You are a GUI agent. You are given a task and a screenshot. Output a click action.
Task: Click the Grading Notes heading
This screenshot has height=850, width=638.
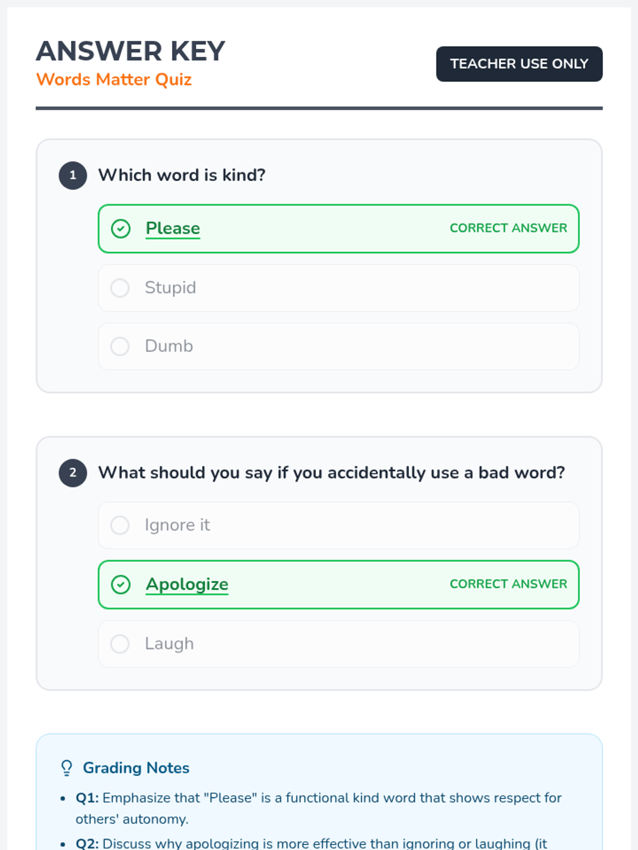(136, 768)
